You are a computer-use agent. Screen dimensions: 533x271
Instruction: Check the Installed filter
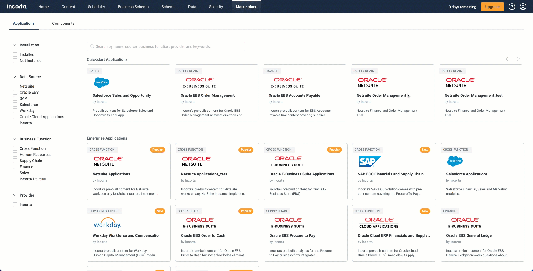[x=15, y=54]
